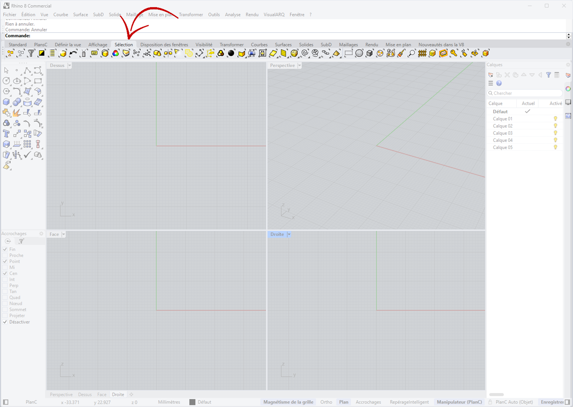Toggle the Désactiver osnap checkbox
The width and height of the screenshot is (573, 407).
[5, 322]
